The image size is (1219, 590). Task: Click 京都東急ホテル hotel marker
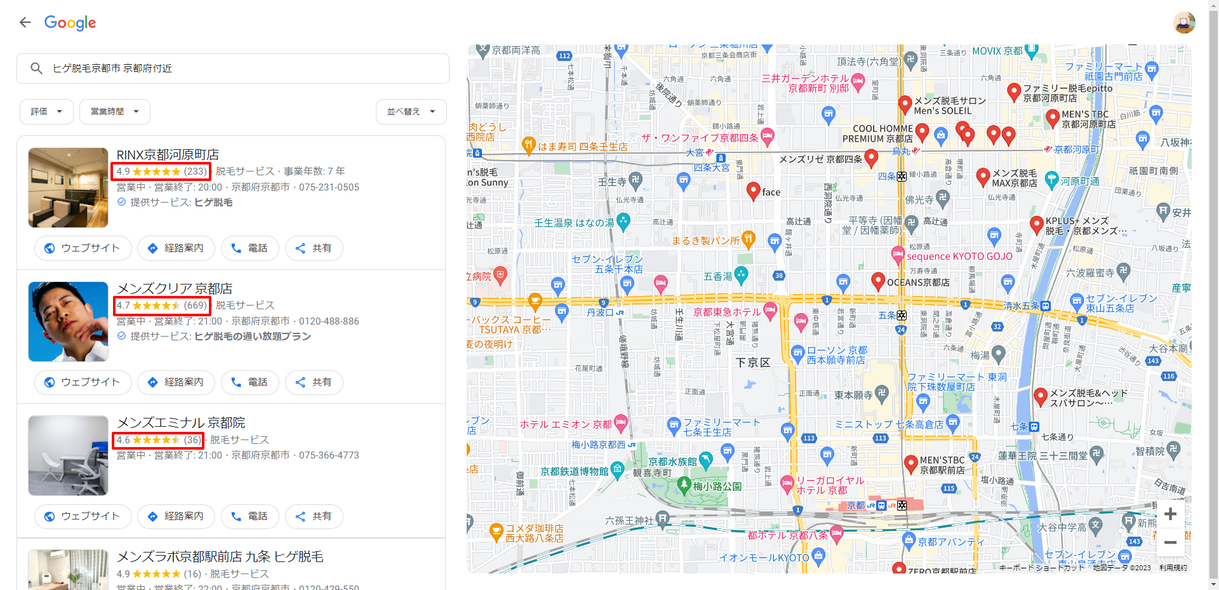point(770,311)
